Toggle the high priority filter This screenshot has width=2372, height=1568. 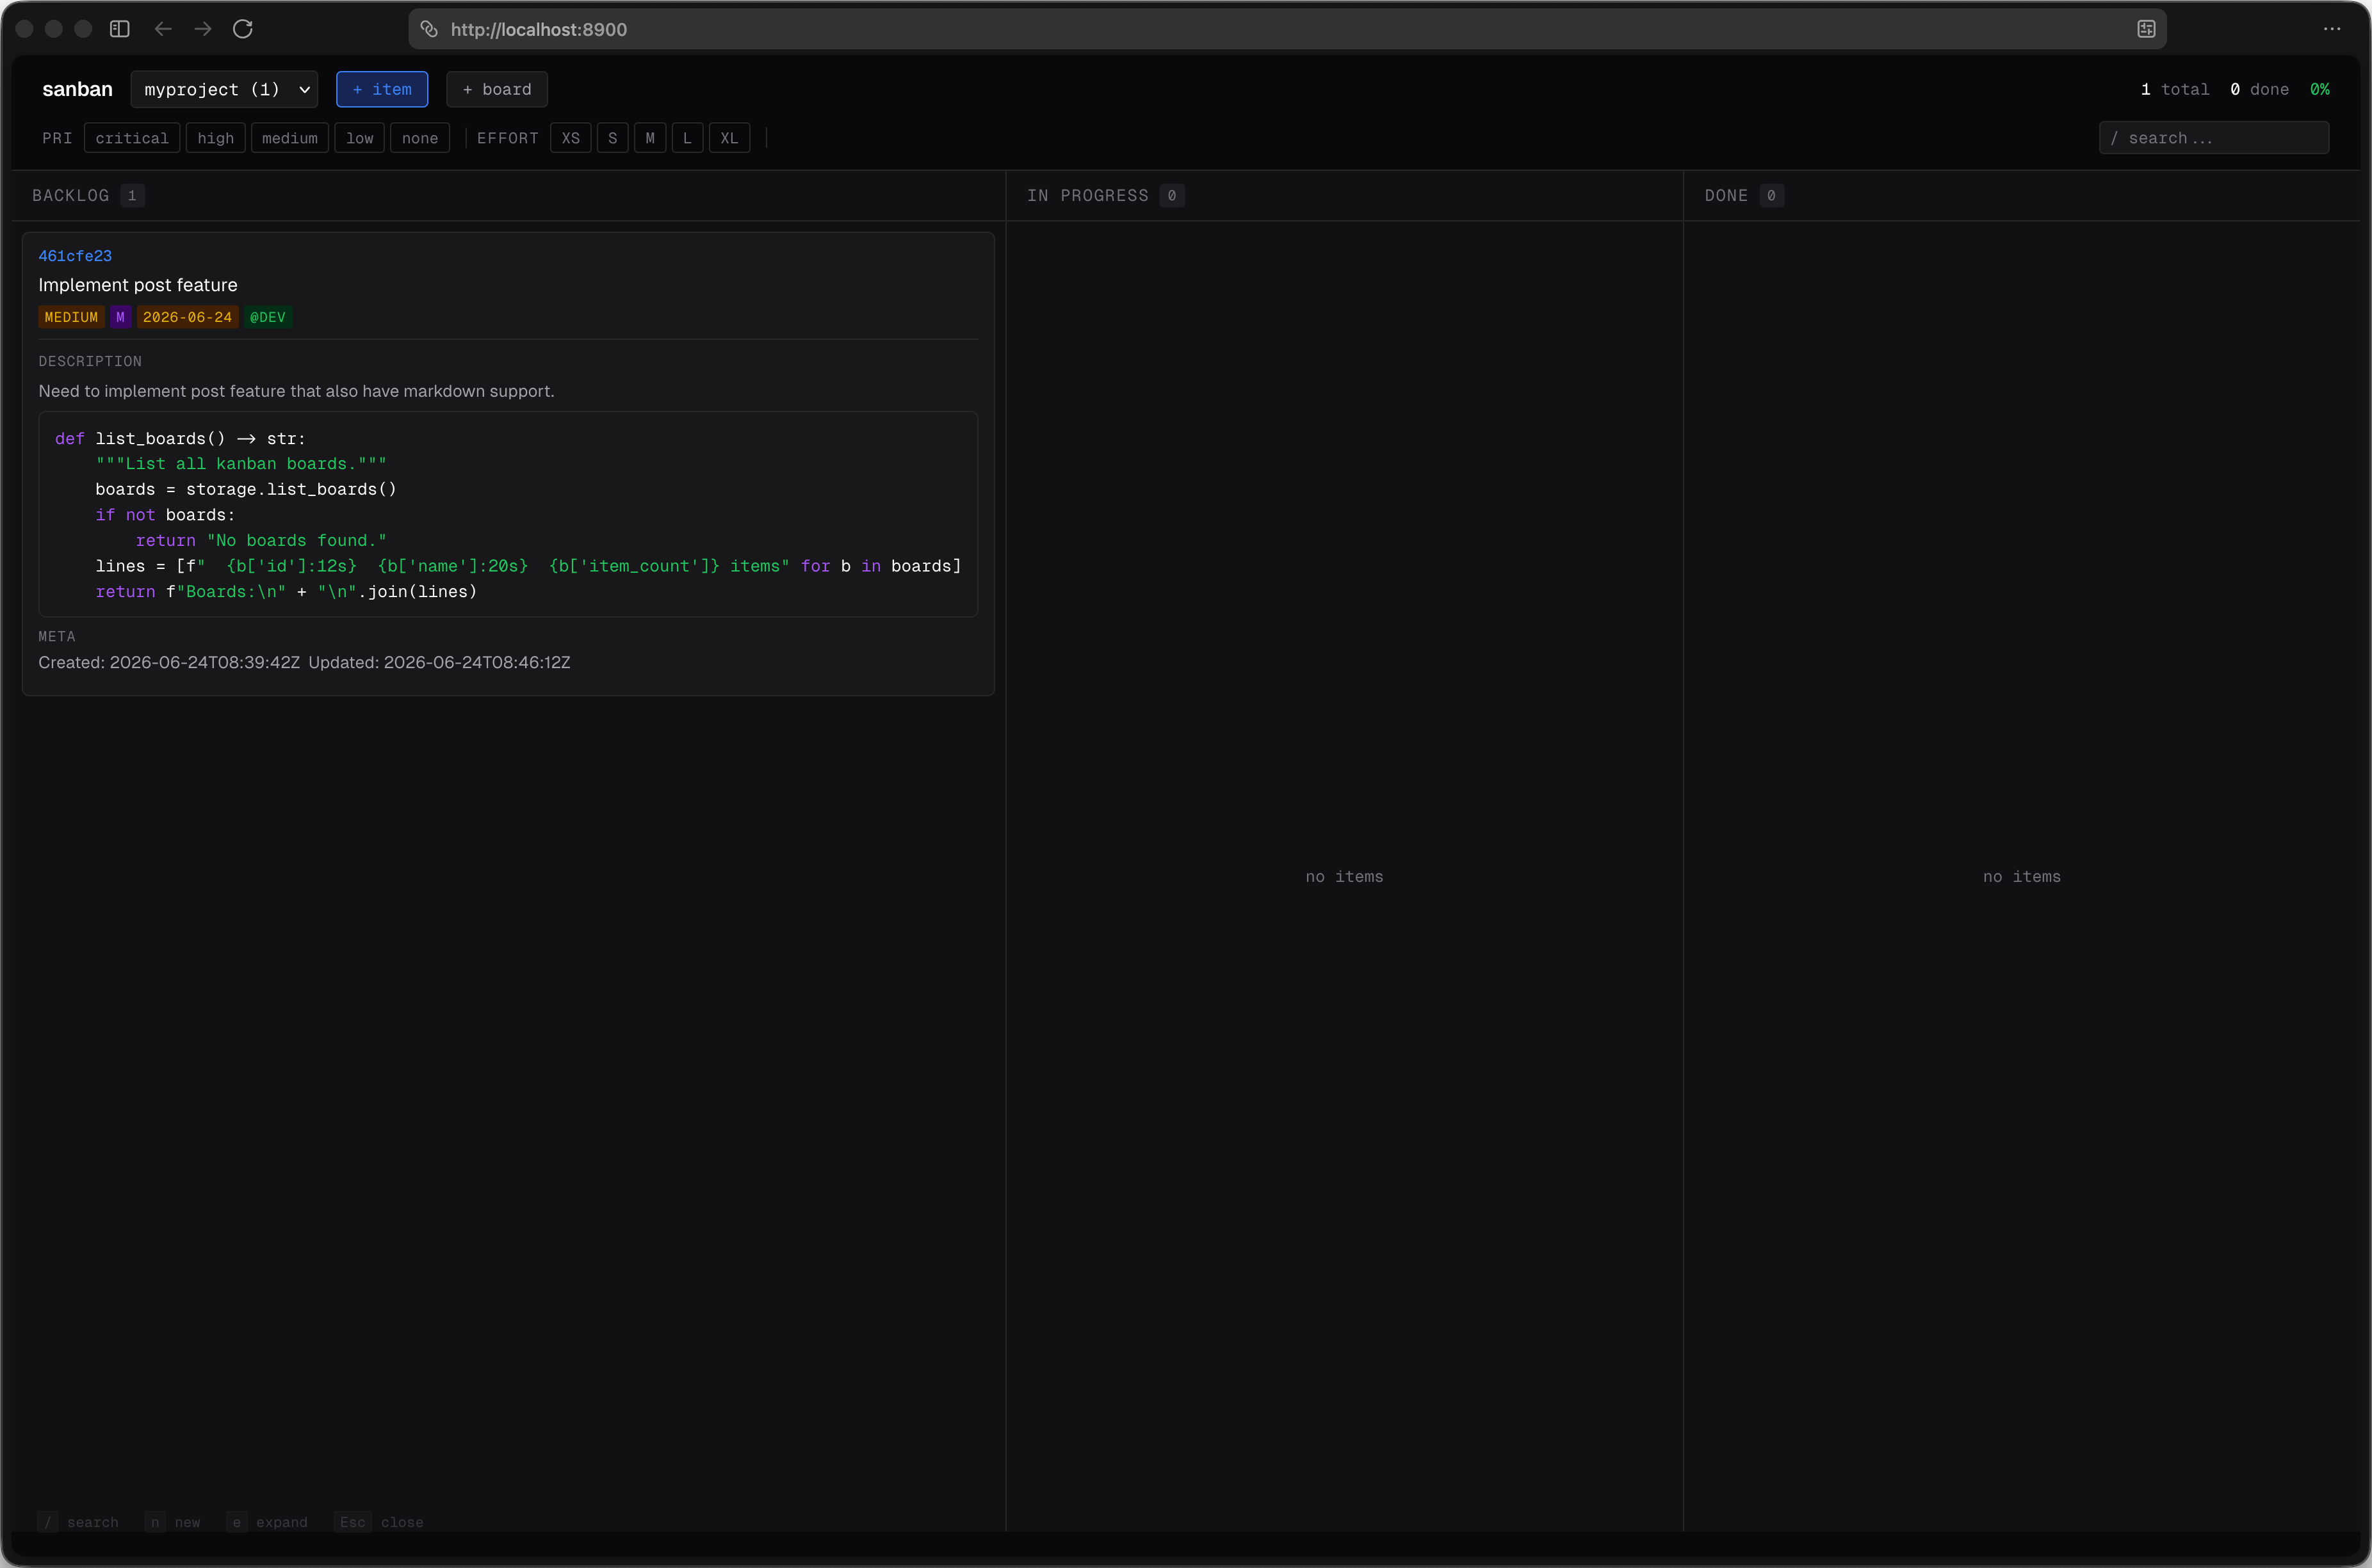pos(215,138)
